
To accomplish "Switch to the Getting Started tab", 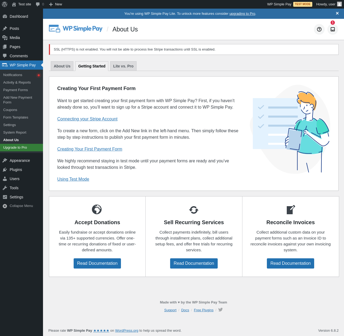I will (x=92, y=66).
